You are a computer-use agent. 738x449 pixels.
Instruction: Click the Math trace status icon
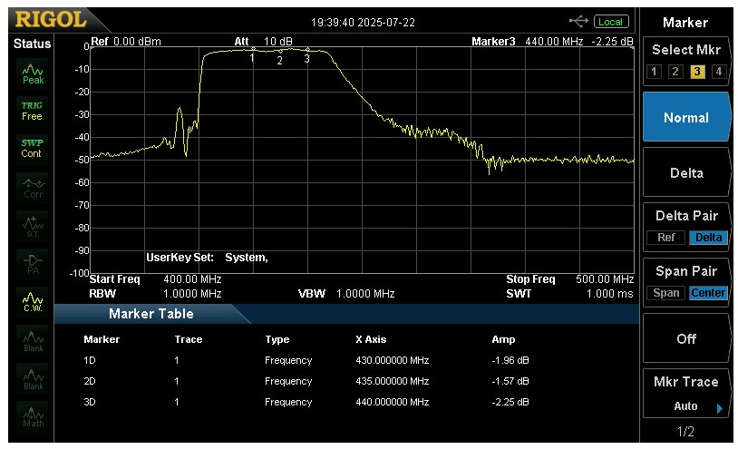pyautogui.click(x=33, y=415)
